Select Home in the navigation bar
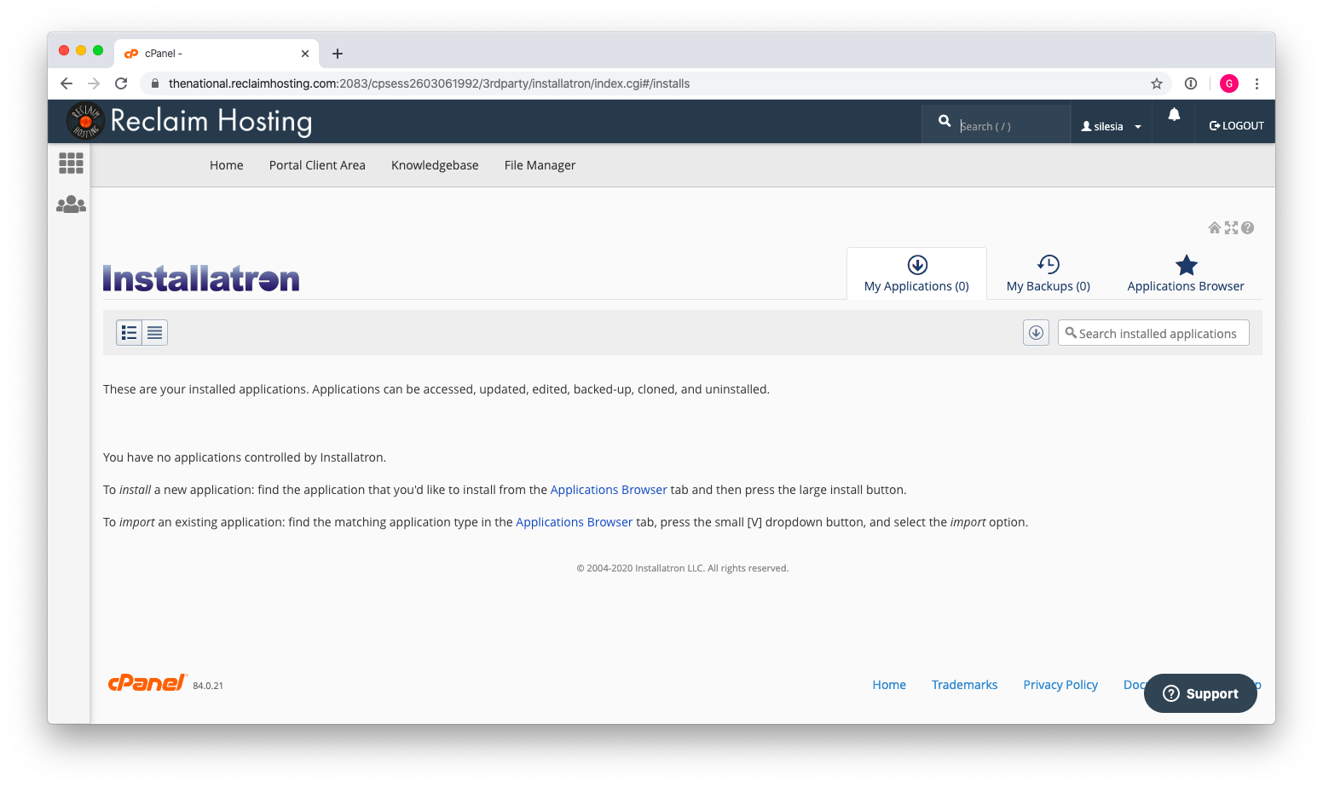Image resolution: width=1323 pixels, height=787 pixels. [x=227, y=165]
